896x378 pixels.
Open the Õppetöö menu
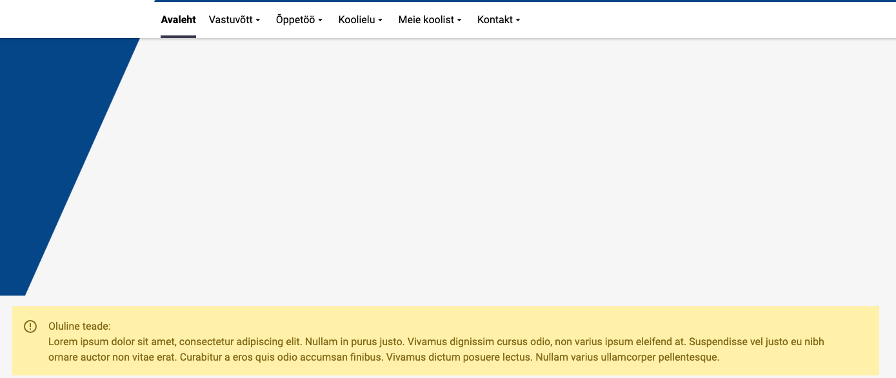[295, 20]
